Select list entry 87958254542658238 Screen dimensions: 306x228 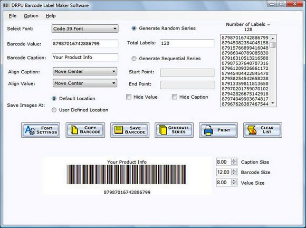click(x=245, y=79)
